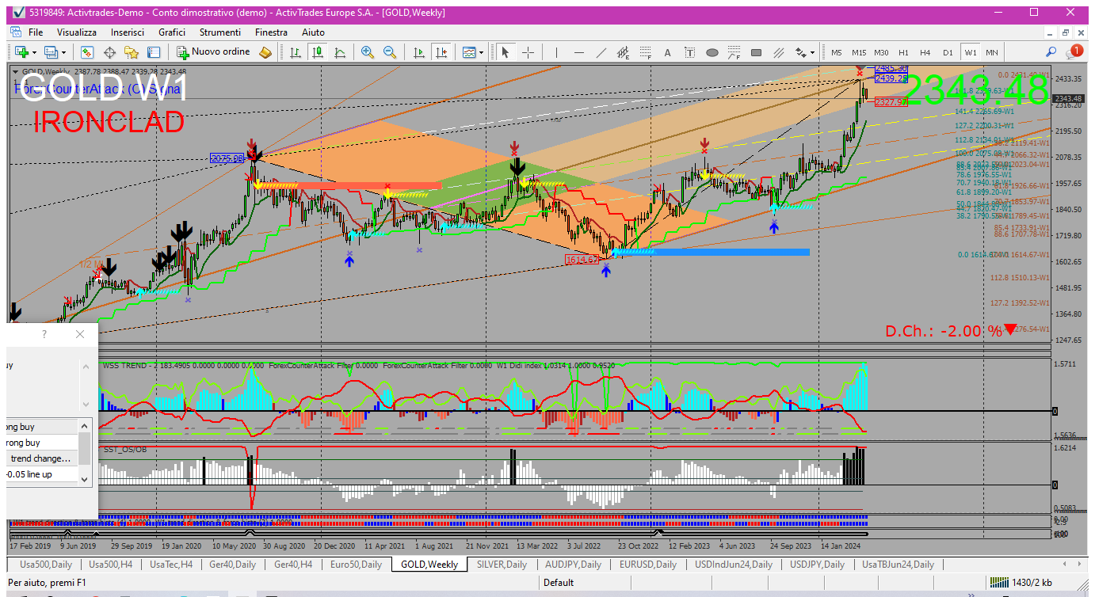This screenshot has width=1095, height=597.
Task: Select the crosshair tool
Action: pos(528,52)
